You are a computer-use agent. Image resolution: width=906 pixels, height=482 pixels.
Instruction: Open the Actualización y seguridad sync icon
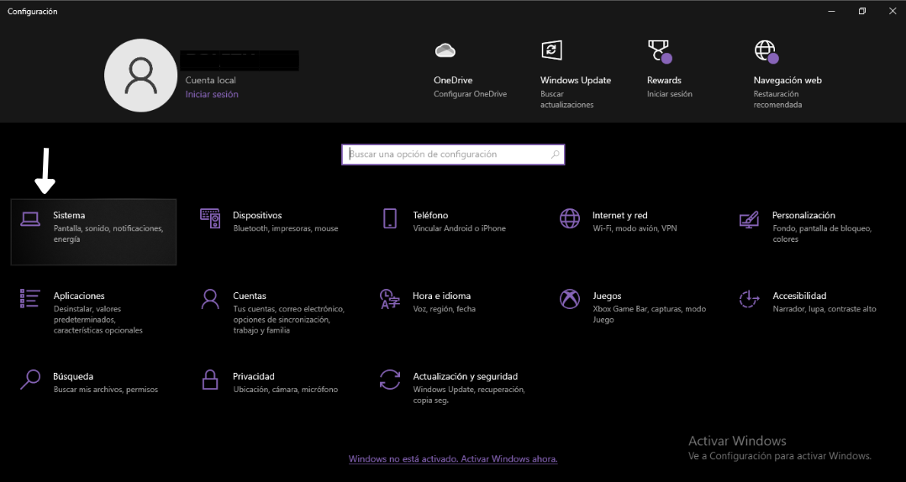390,380
